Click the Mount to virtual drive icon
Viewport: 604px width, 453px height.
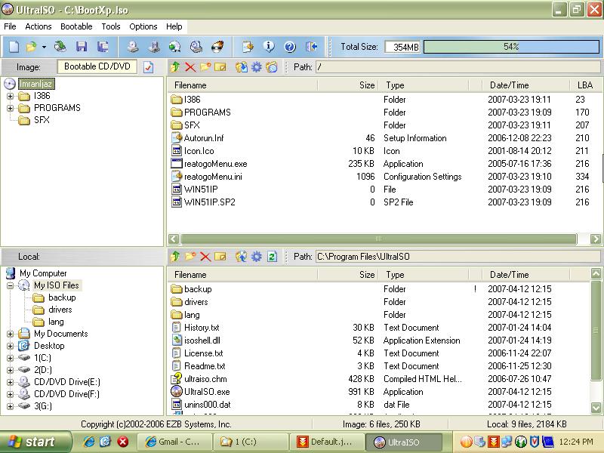tap(196, 47)
